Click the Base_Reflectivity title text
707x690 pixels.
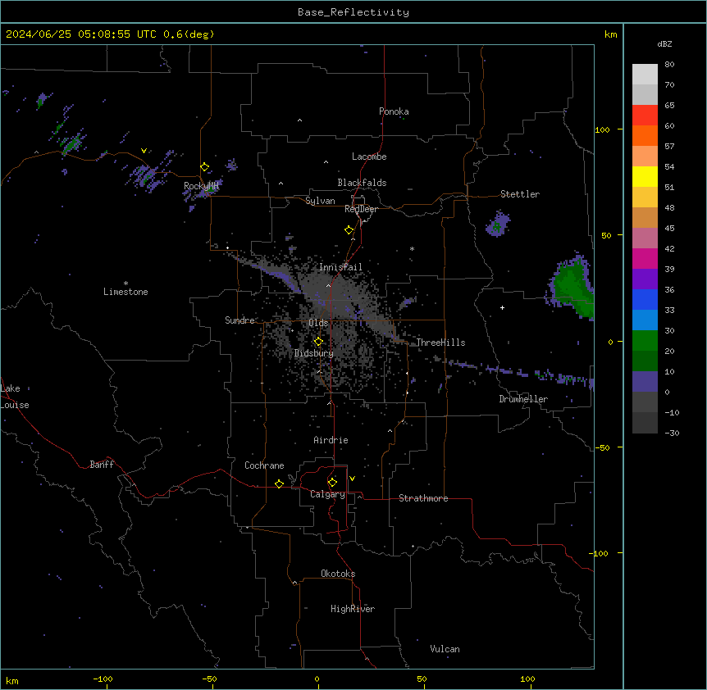[x=353, y=12]
